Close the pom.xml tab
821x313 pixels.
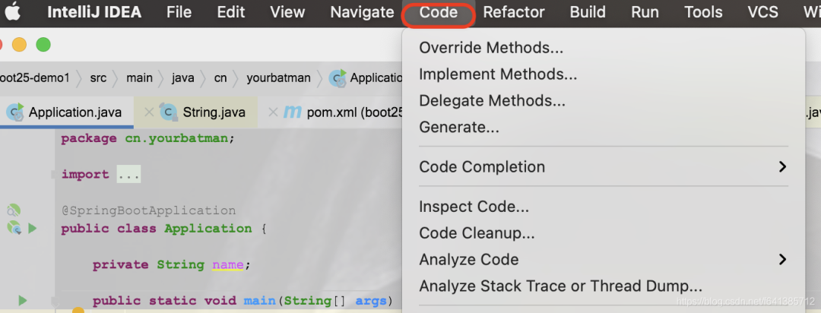[273, 112]
